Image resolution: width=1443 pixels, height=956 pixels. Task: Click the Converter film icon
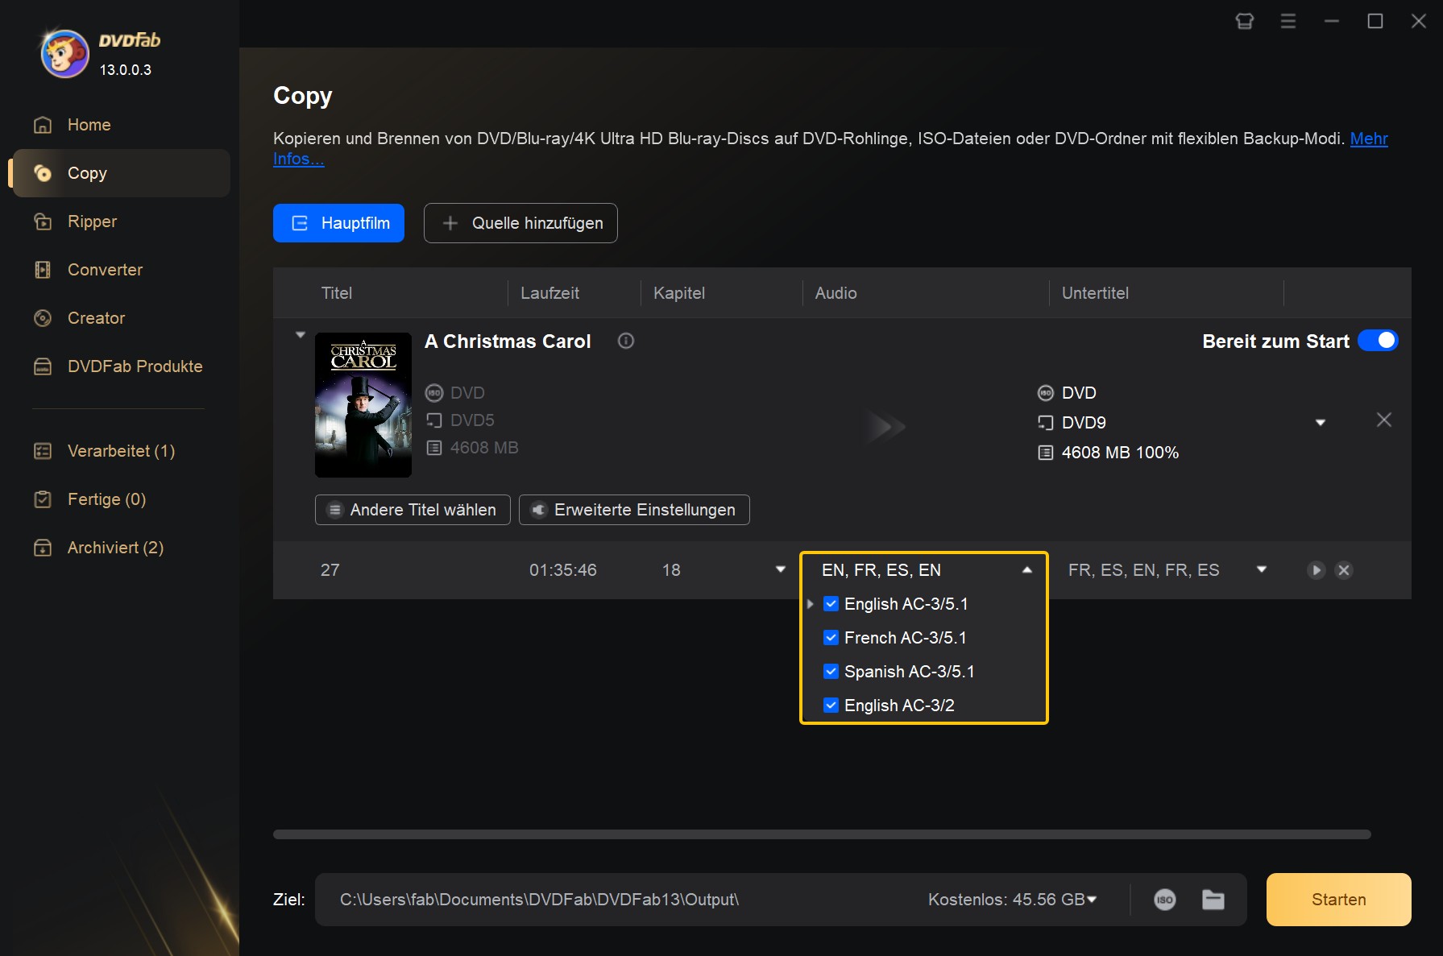click(x=43, y=270)
